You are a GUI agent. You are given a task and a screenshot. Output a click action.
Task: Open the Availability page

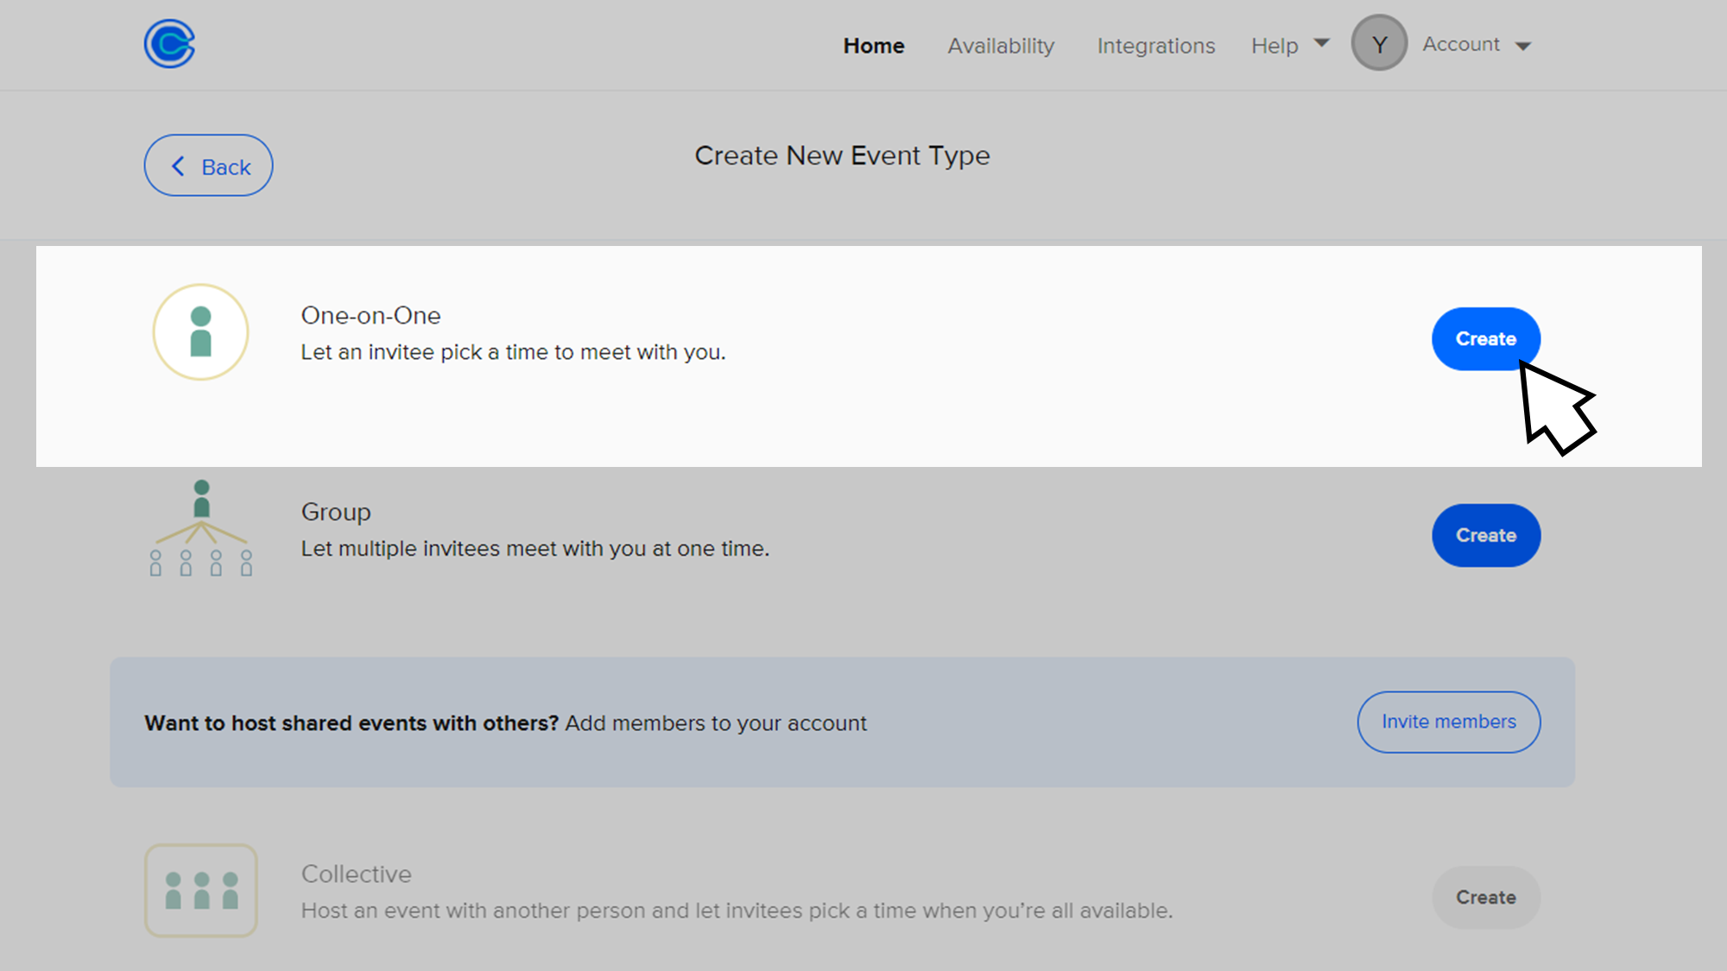1001,46
